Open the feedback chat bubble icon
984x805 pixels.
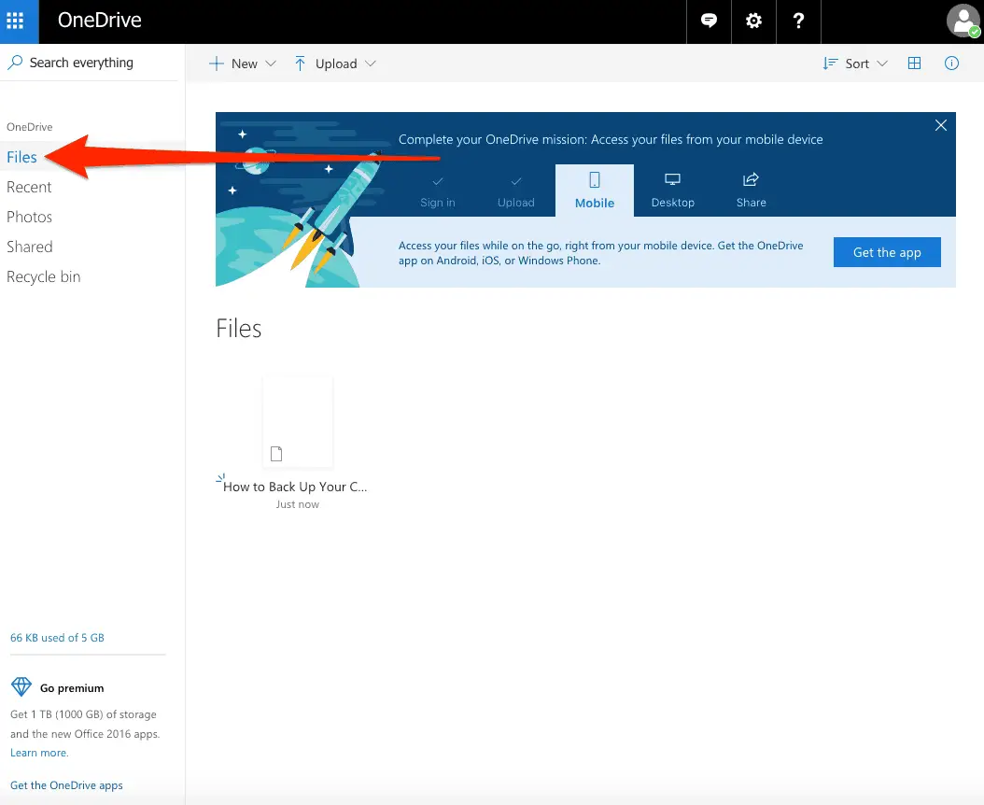[x=710, y=21]
